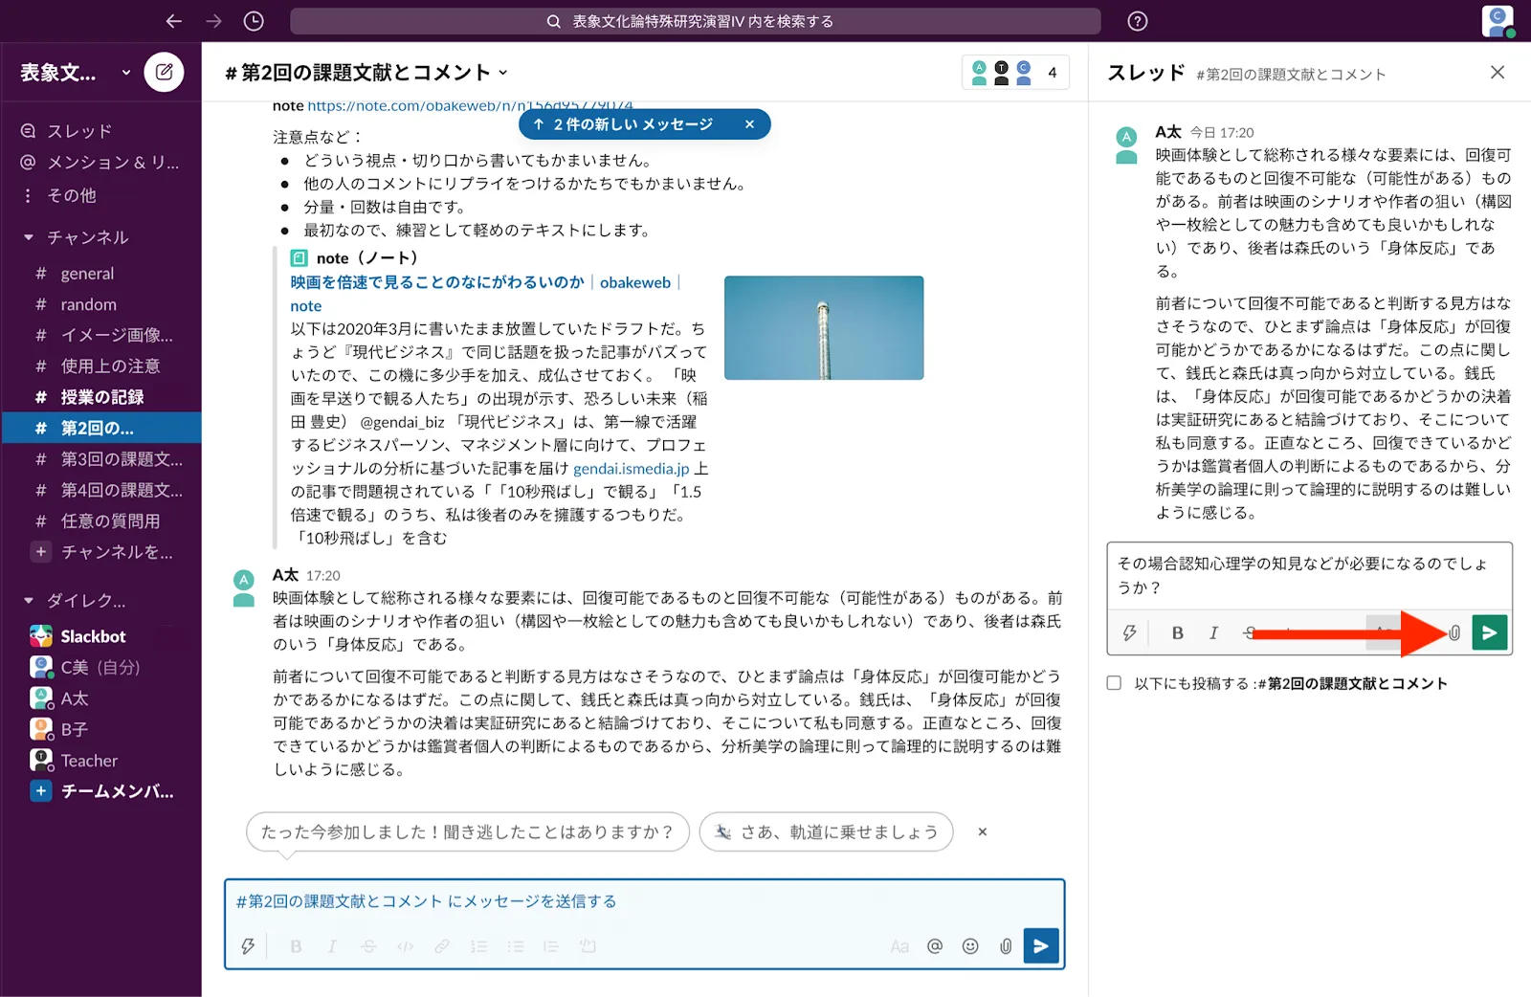Select the general channel
The width and height of the screenshot is (1531, 997).
pyautogui.click(x=87, y=274)
